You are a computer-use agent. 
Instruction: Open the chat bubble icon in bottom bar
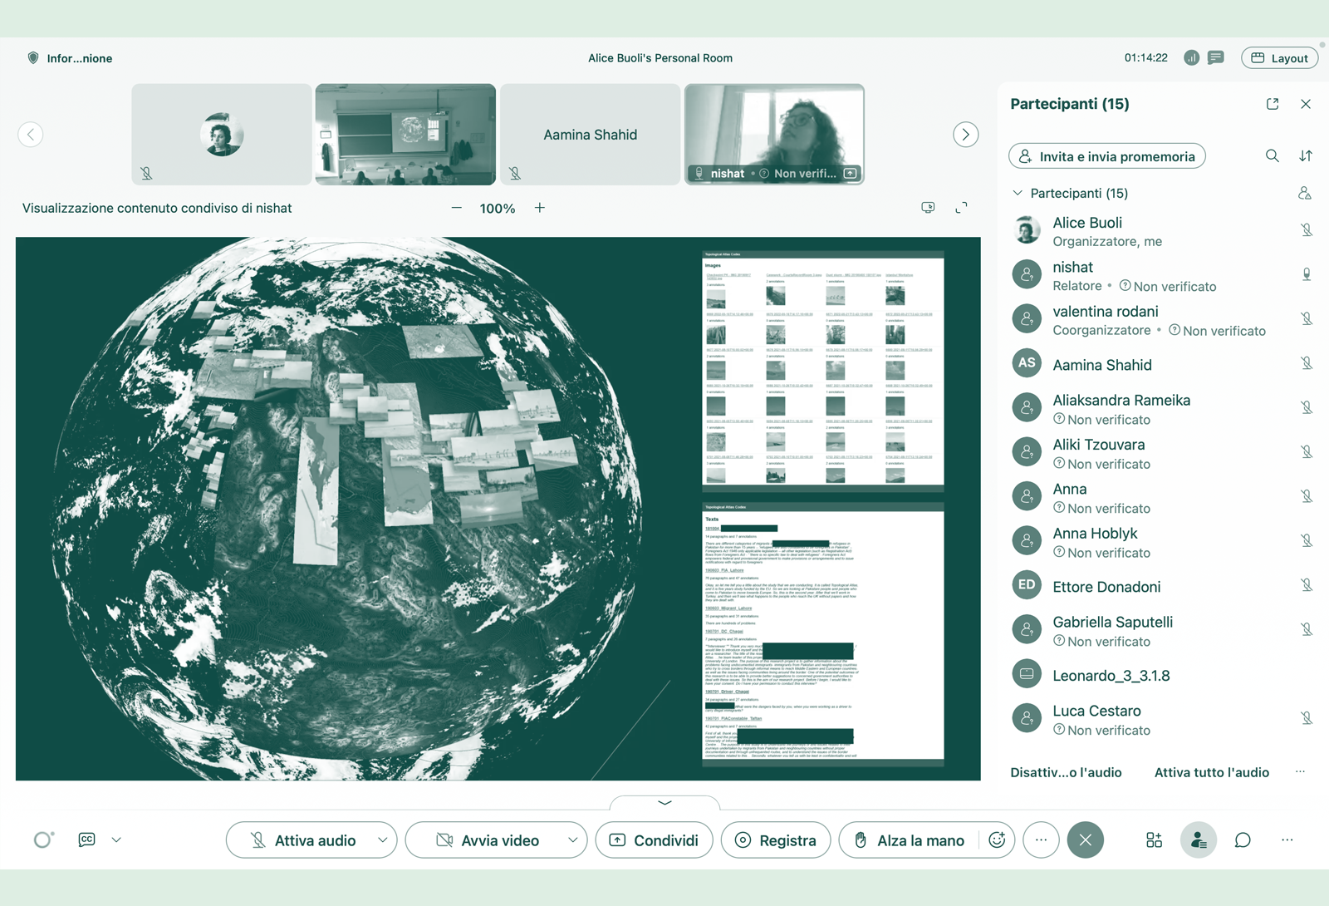(1242, 840)
